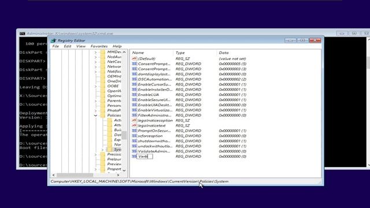Click the OneDri folder icon
The width and height of the screenshot is (370, 208).
pos(103,81)
